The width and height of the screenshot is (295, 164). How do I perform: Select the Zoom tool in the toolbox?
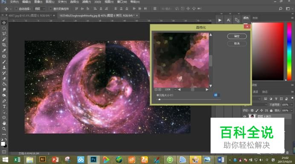click(4, 129)
